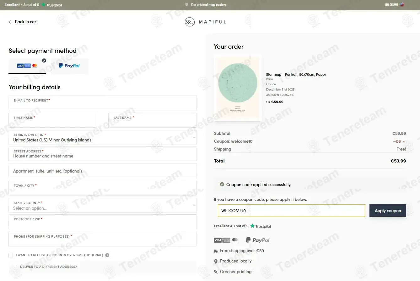Click the text 'The original map posters'
The image size is (420, 281).
pyautogui.click(x=208, y=5)
